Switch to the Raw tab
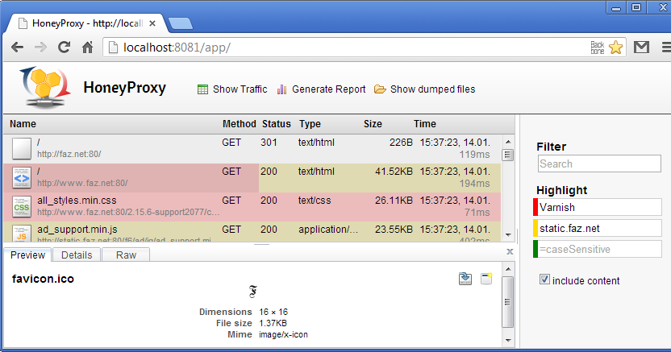The height and width of the screenshot is (352, 671). tap(126, 255)
